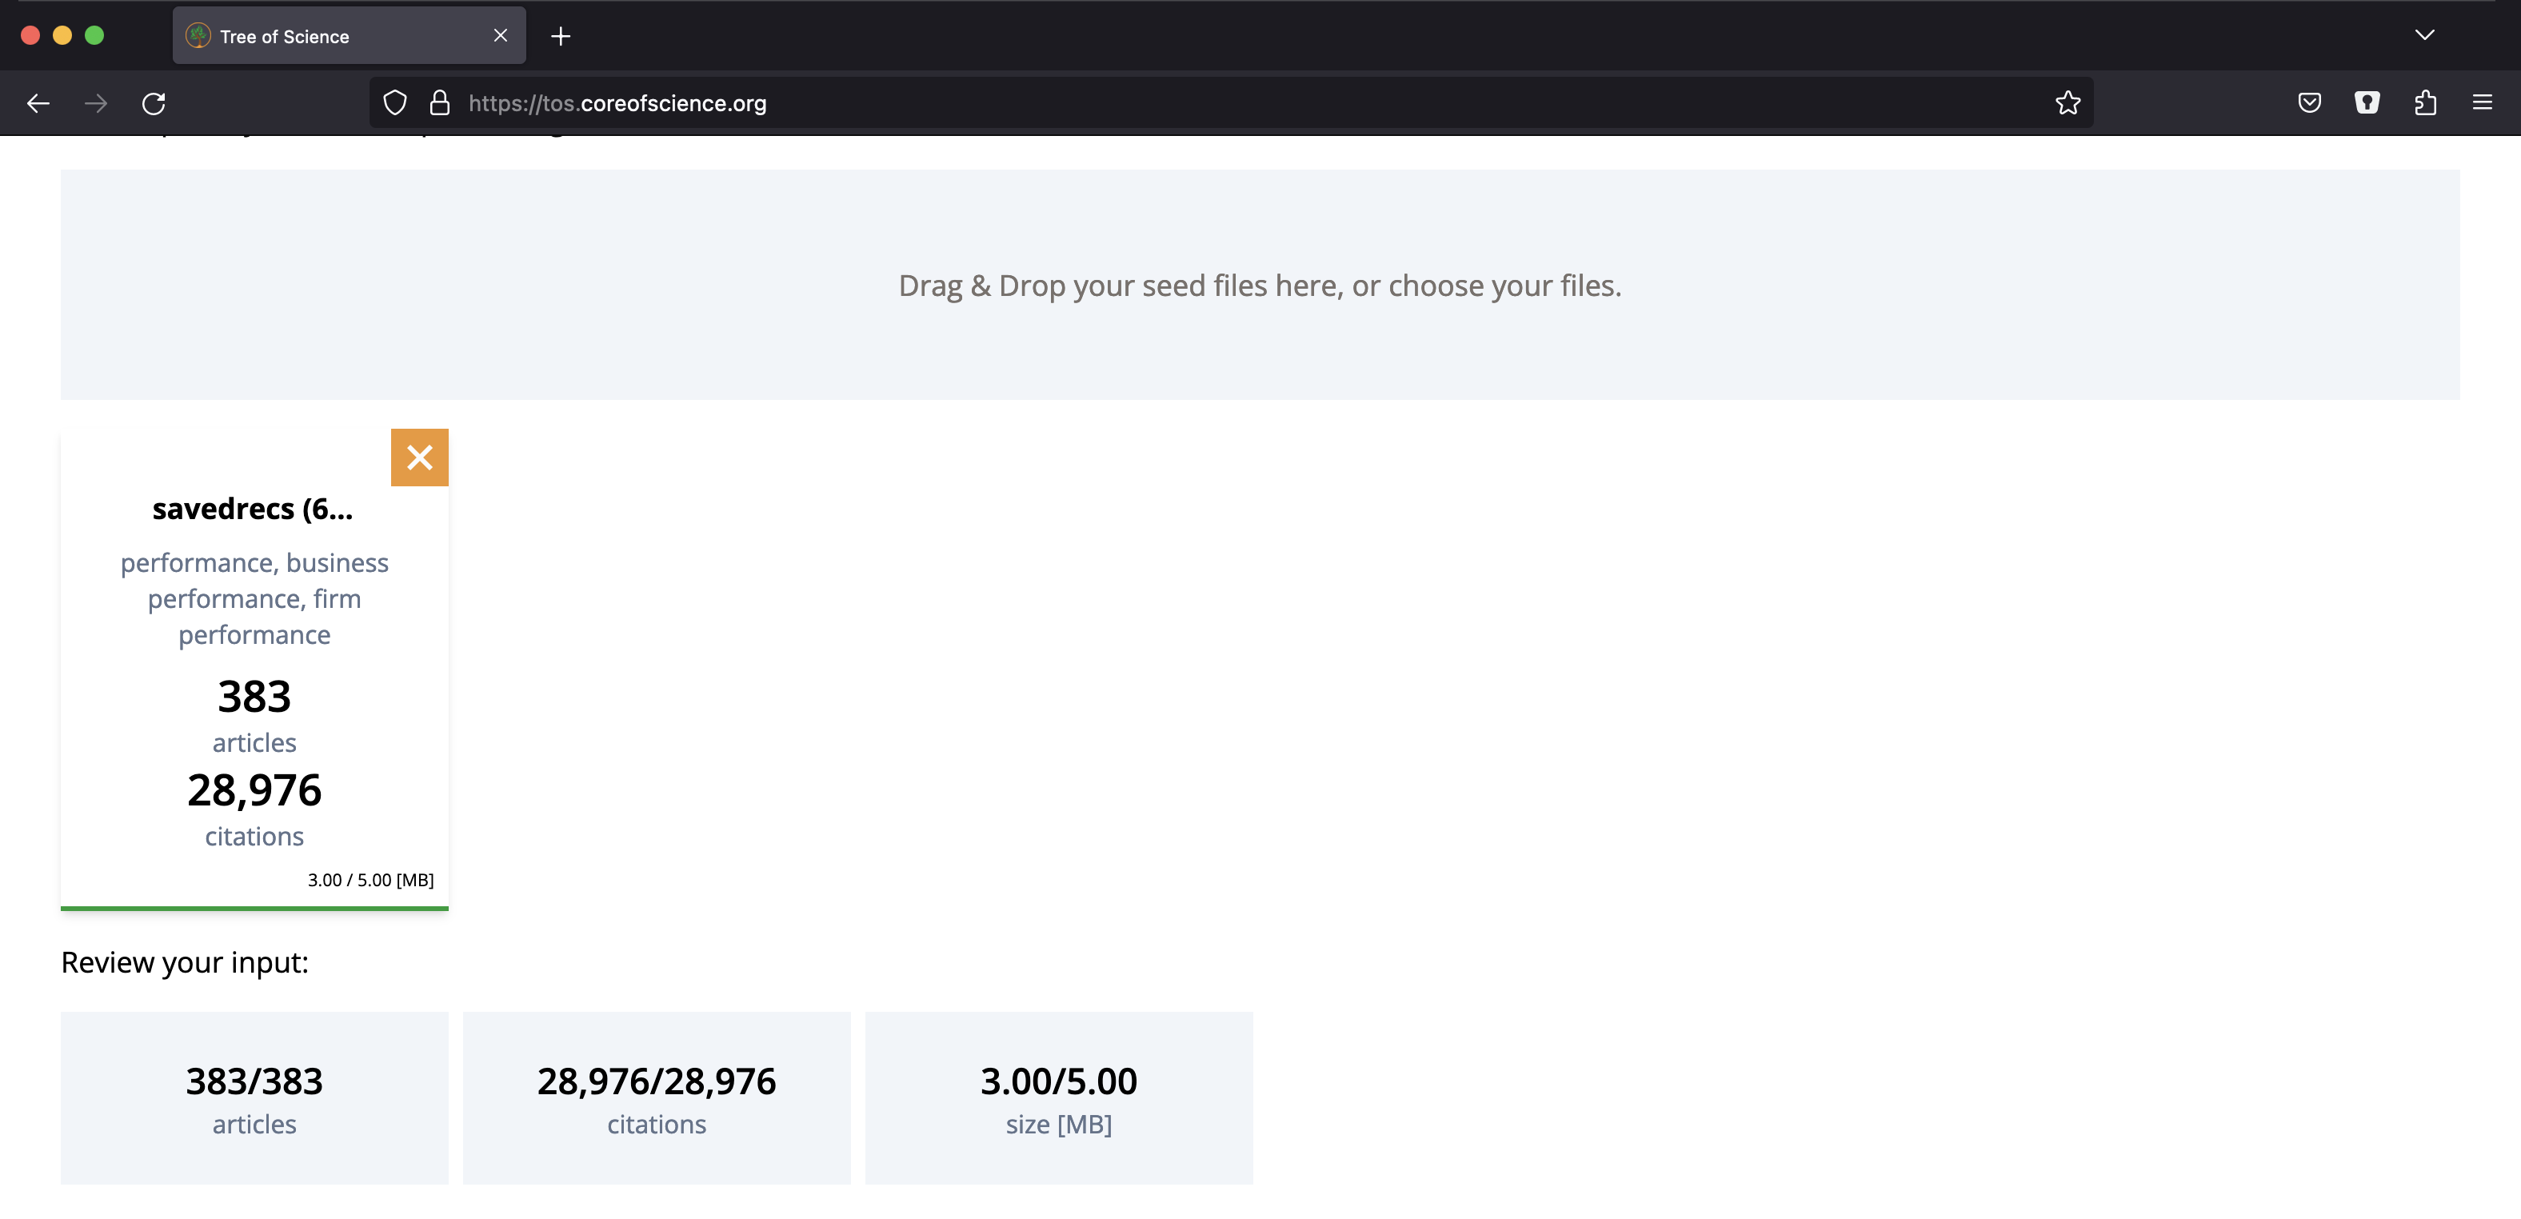Screen dimensions: 2521x1219
Task: Bookmark this page with the star
Action: click(2067, 102)
